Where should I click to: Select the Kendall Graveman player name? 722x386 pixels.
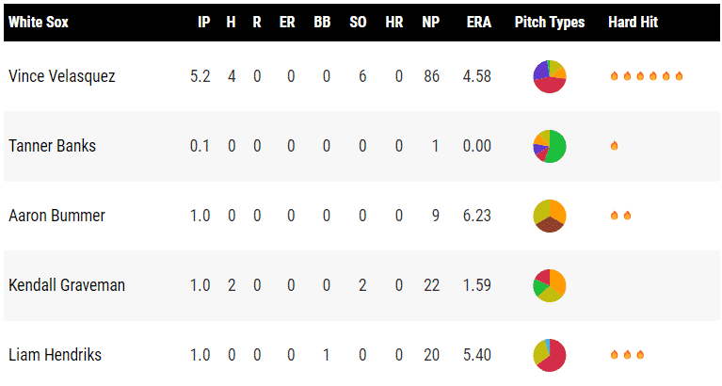[67, 285]
